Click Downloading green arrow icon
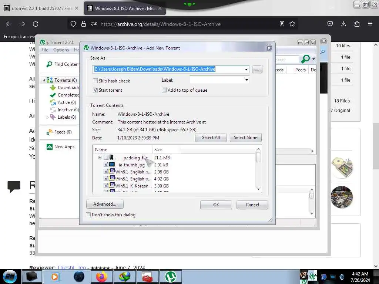 (53, 87)
